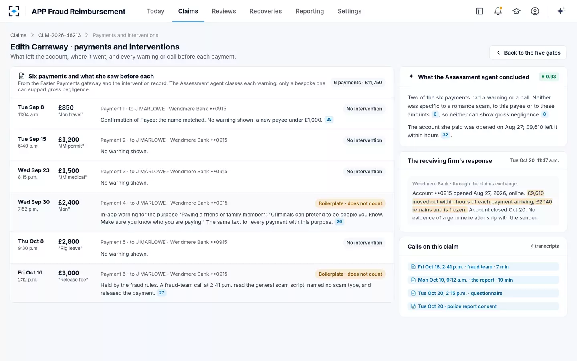Image resolution: width=577 pixels, height=361 pixels.
Task: Open citation 27 on Payment 6
Action: pyautogui.click(x=162, y=293)
